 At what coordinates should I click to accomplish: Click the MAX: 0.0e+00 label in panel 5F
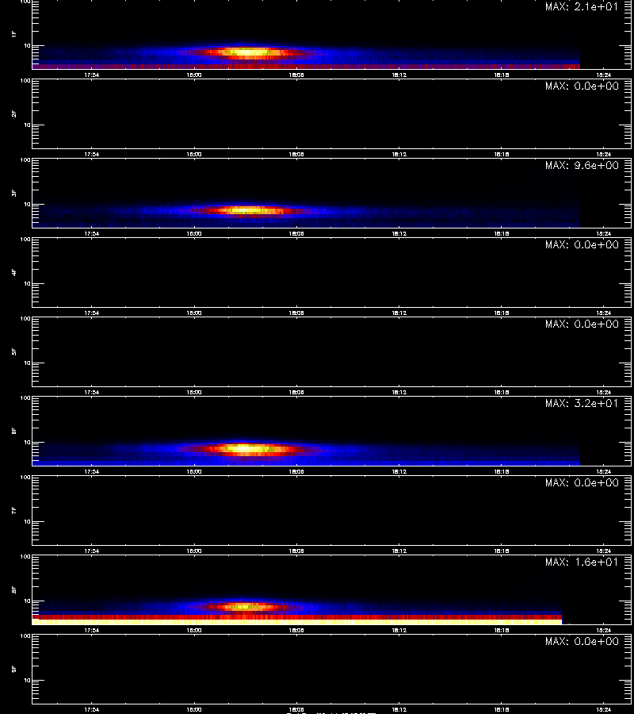(582, 324)
